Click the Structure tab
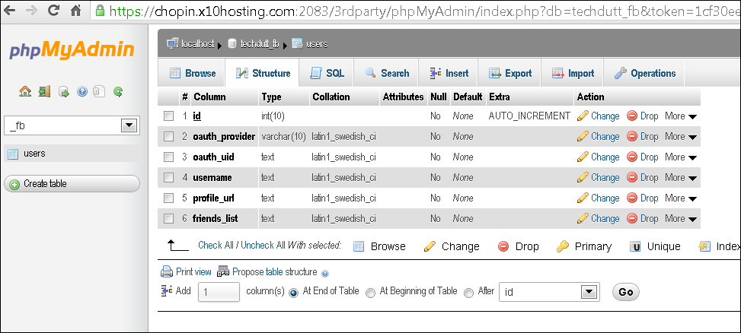Screen dimensions: 741x333 pyautogui.click(x=263, y=73)
